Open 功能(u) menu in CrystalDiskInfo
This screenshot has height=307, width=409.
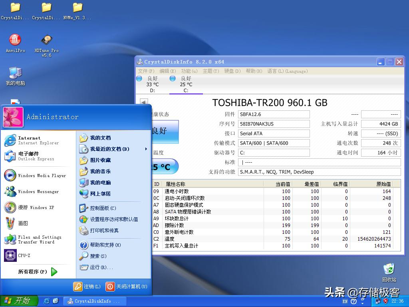tap(189, 71)
